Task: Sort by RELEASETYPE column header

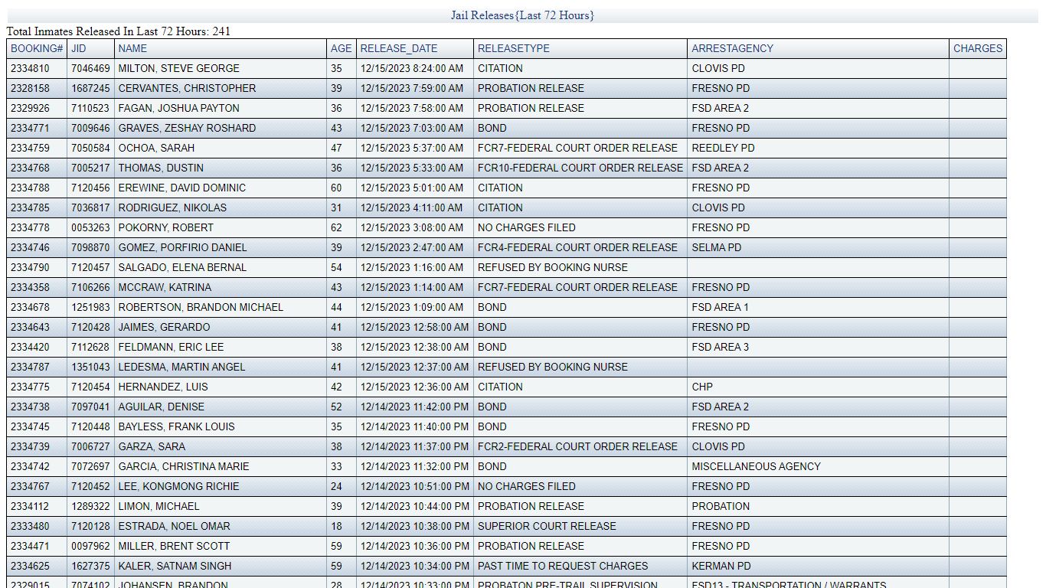Action: point(514,48)
